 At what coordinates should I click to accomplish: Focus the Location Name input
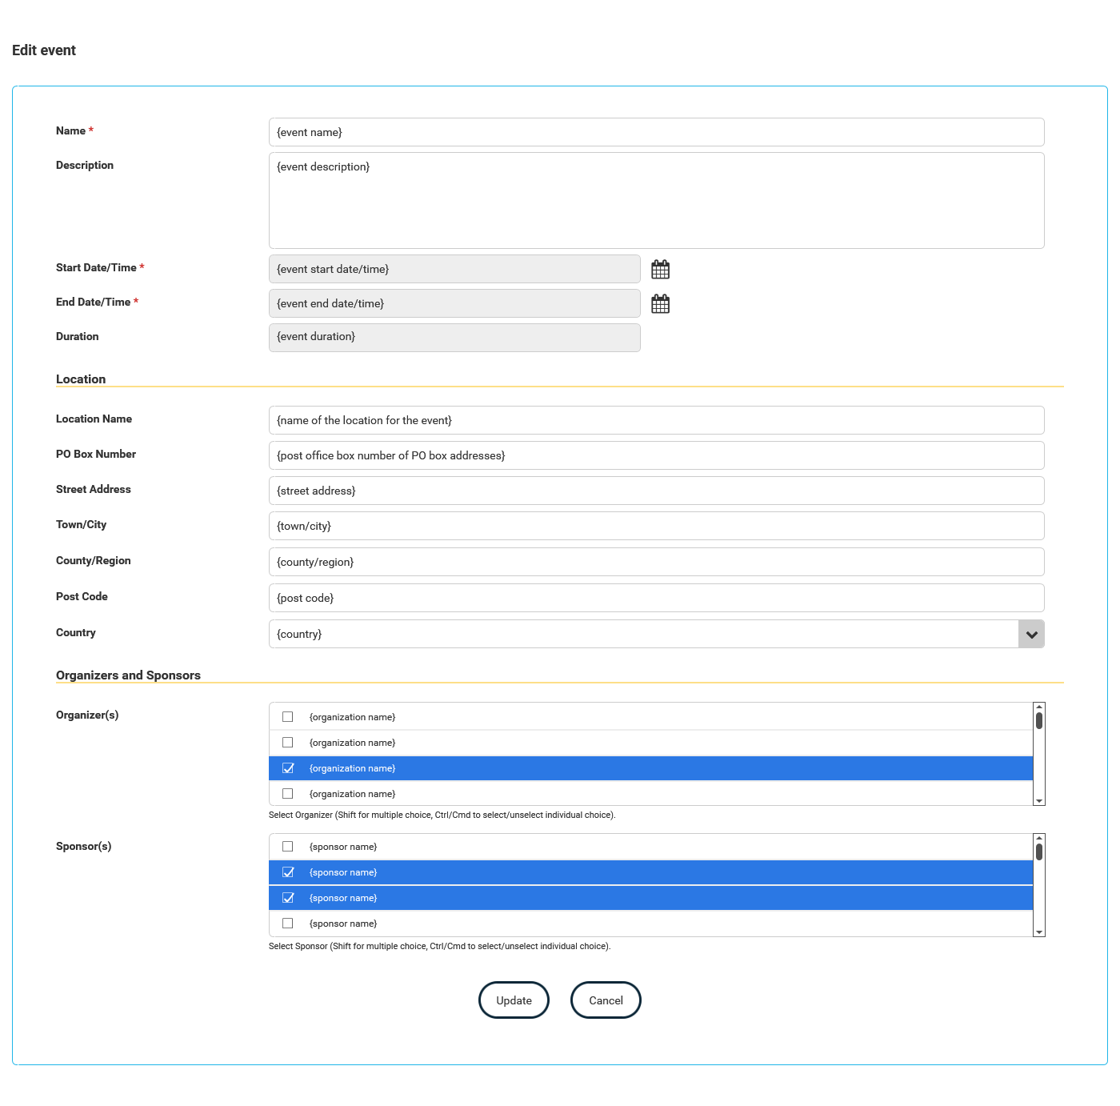click(x=657, y=420)
